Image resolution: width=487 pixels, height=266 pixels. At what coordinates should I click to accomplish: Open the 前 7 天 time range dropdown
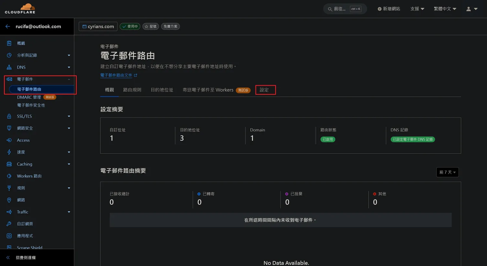pyautogui.click(x=447, y=172)
